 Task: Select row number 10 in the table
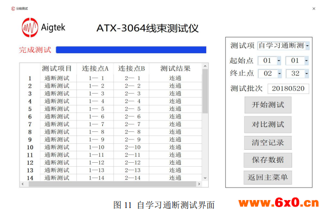point(30,147)
